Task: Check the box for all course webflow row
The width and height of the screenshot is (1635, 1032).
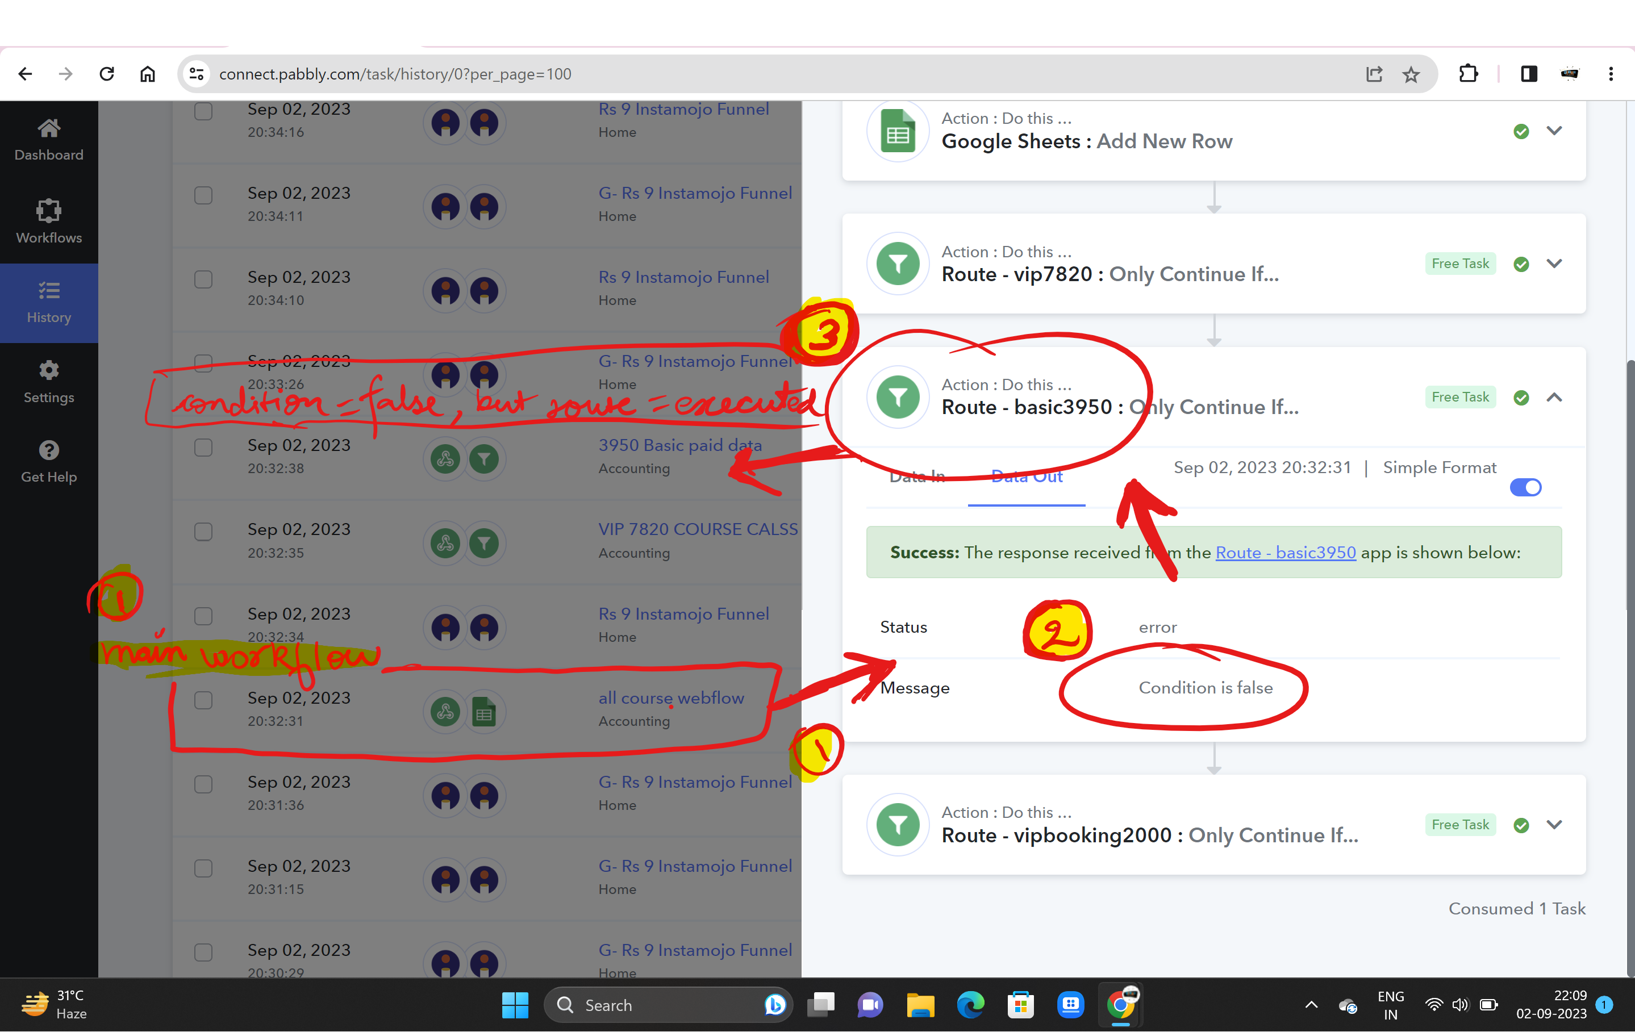Action: 203,701
